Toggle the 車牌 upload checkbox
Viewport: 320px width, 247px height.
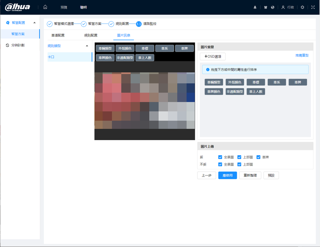point(258,157)
